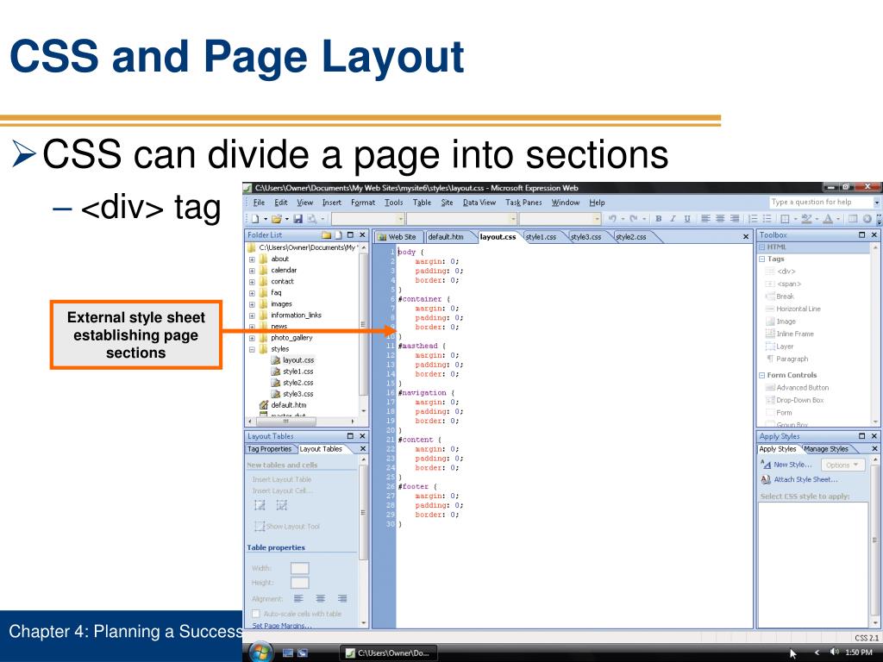Toggle Bold formatting in toolbar
This screenshot has height=662, width=883.
pyautogui.click(x=658, y=218)
